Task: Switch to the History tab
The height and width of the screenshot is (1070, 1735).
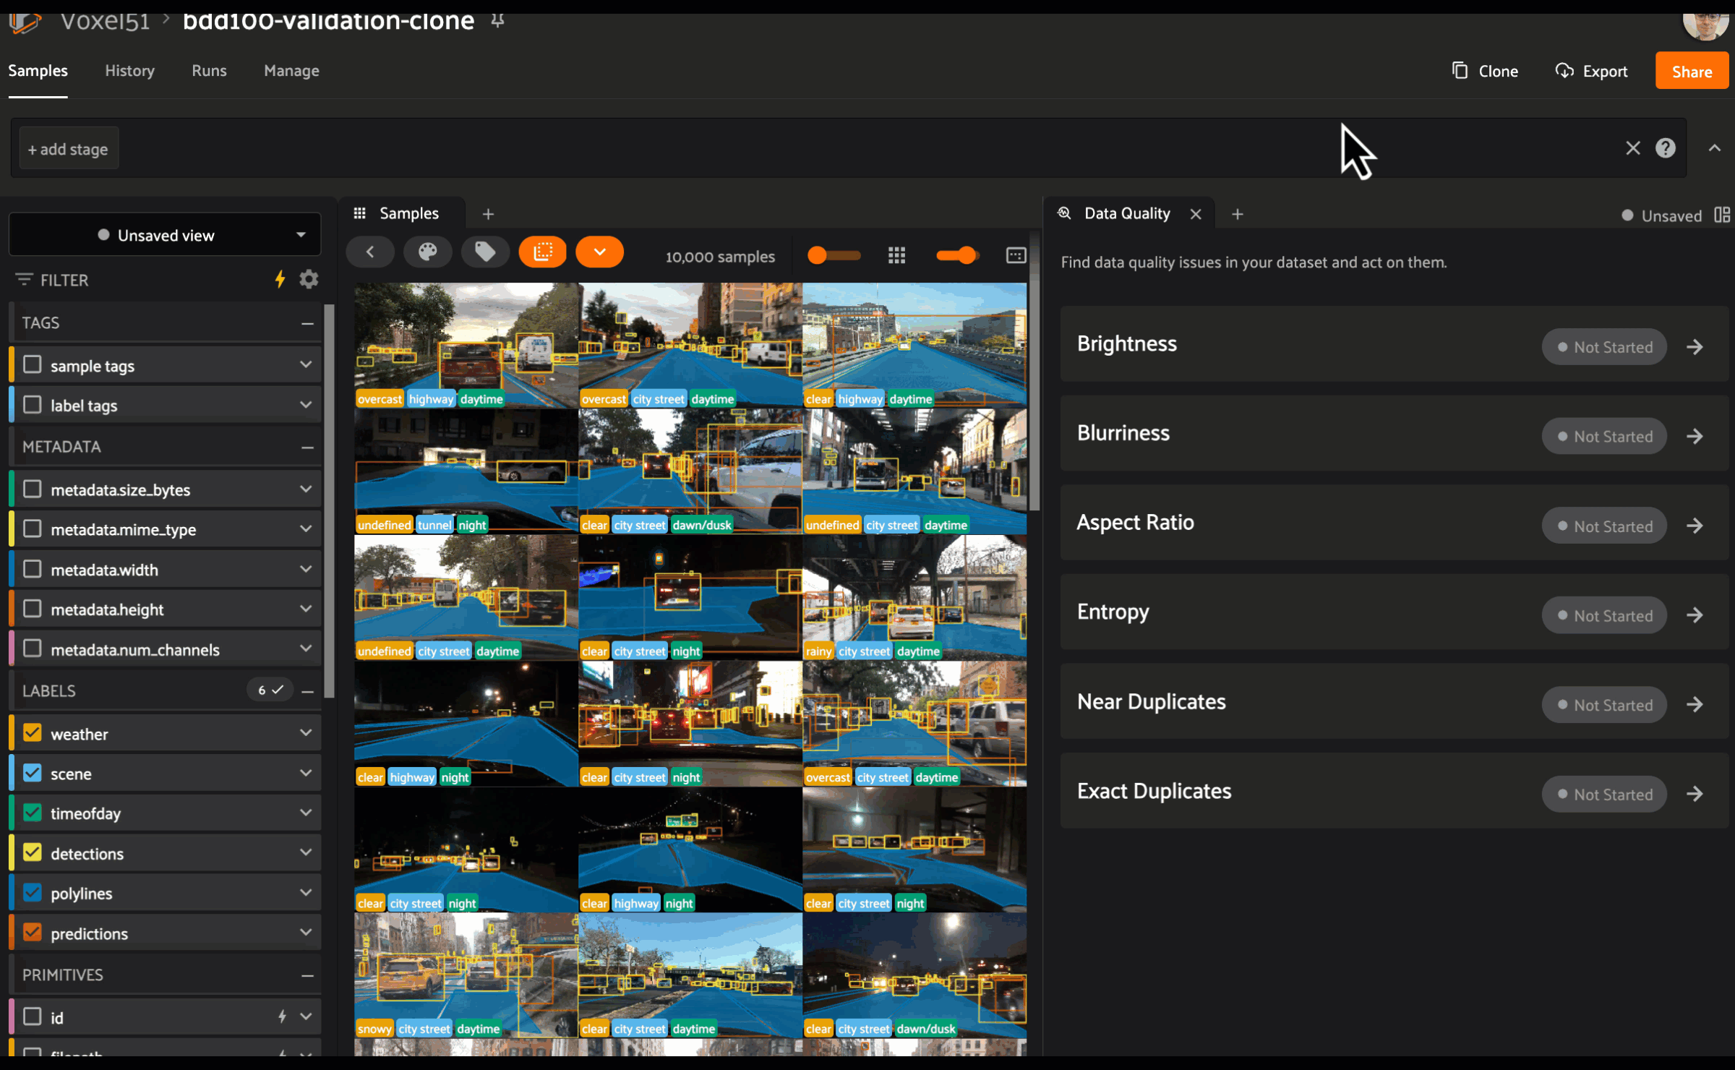Action: [x=129, y=71]
